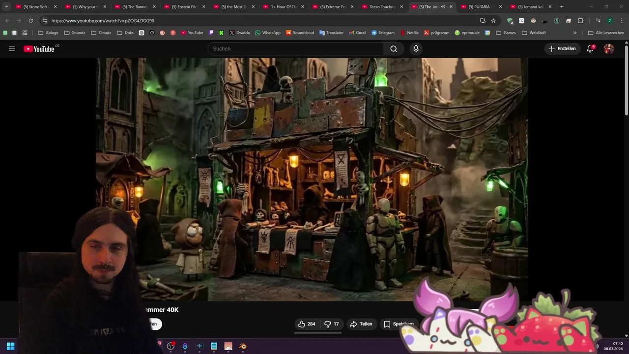Open the YouTube bookmark
Image resolution: width=629 pixels, height=354 pixels.
pyautogui.click(x=192, y=33)
